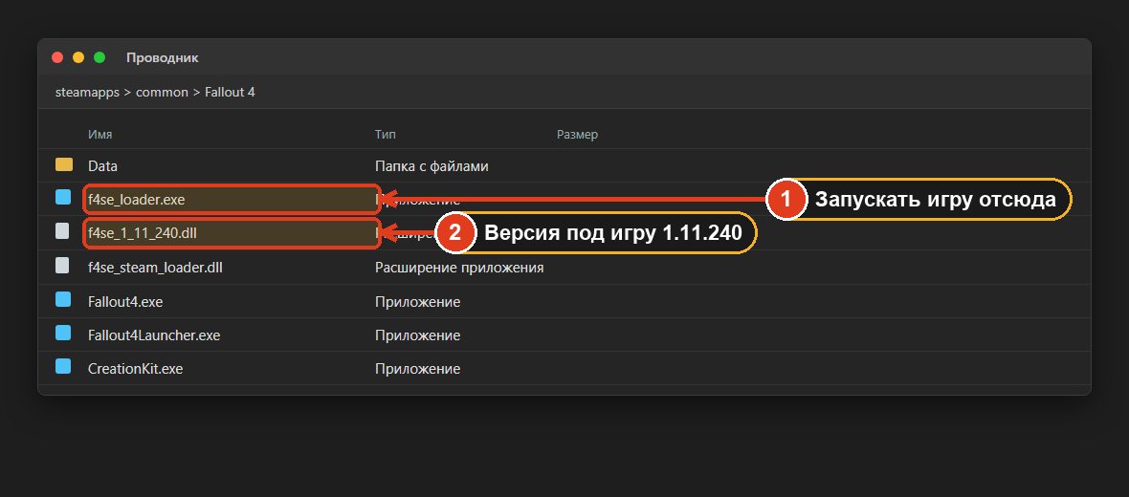Close the Проводник window with red button
1129x497 pixels.
pos(57,57)
